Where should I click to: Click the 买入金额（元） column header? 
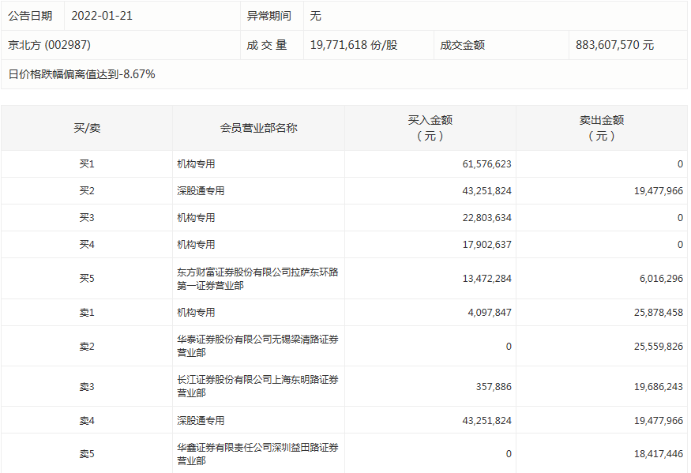tap(430, 128)
